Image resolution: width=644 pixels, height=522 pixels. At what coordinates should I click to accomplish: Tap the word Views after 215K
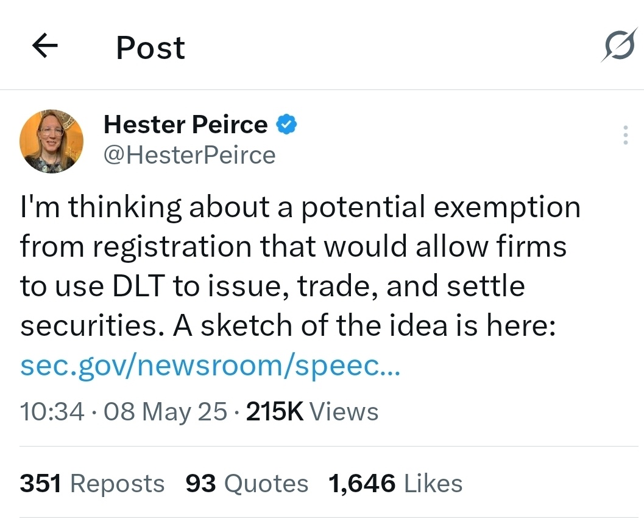tap(344, 411)
